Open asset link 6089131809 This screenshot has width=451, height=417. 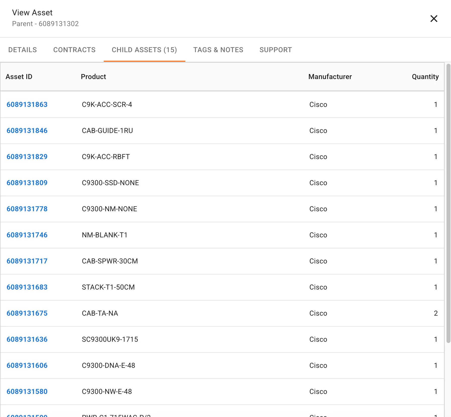point(27,183)
